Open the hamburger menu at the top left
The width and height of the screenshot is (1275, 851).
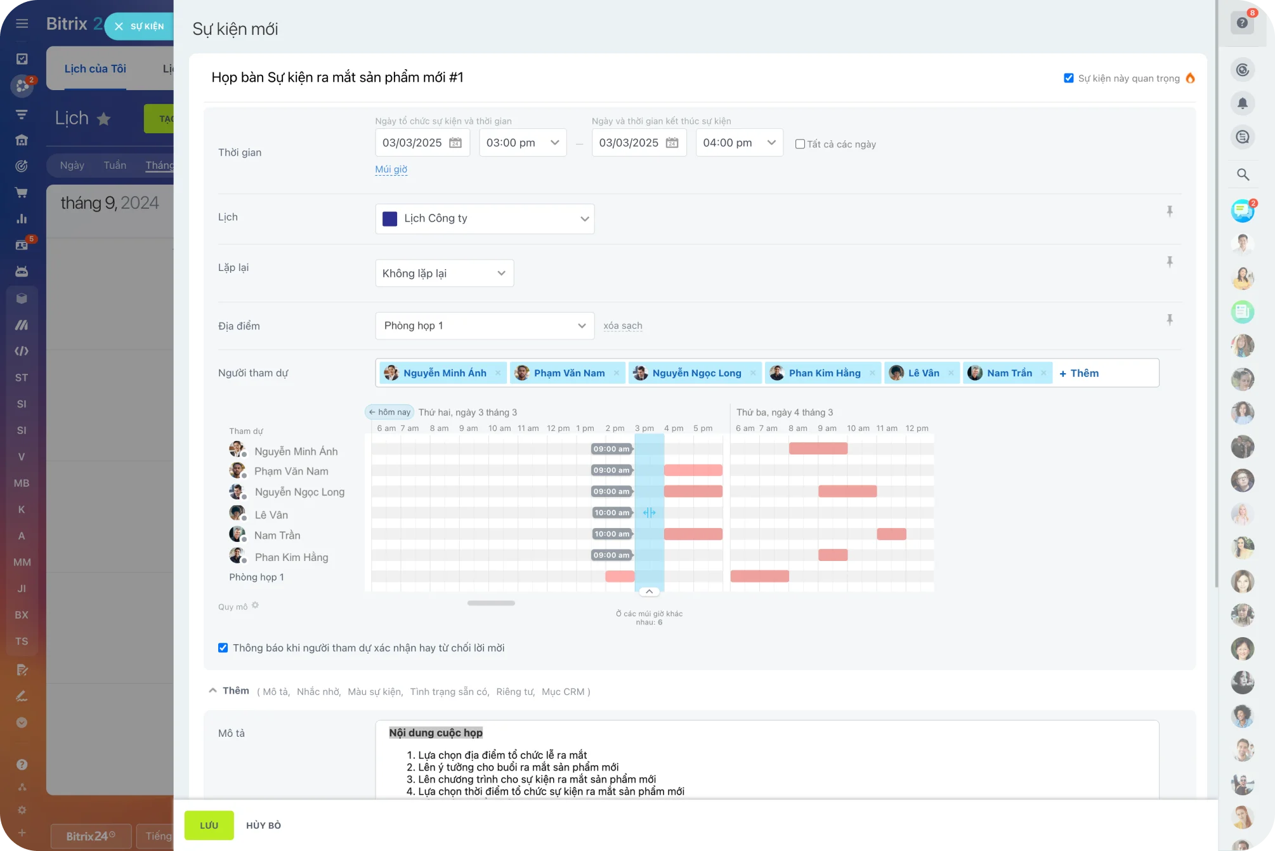[22, 23]
